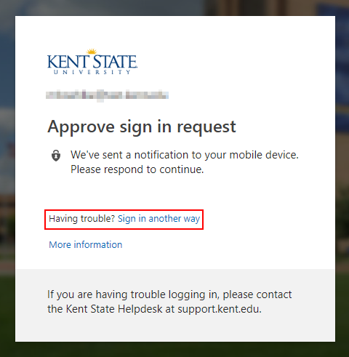Image resolution: width=349 pixels, height=357 pixels.
Task: Click the word 'information' in More information
Action: click(x=98, y=244)
